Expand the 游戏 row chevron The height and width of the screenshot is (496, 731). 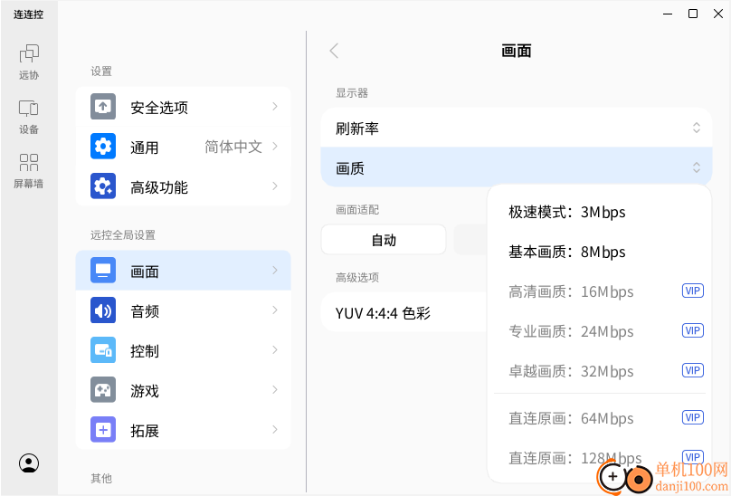coord(275,389)
